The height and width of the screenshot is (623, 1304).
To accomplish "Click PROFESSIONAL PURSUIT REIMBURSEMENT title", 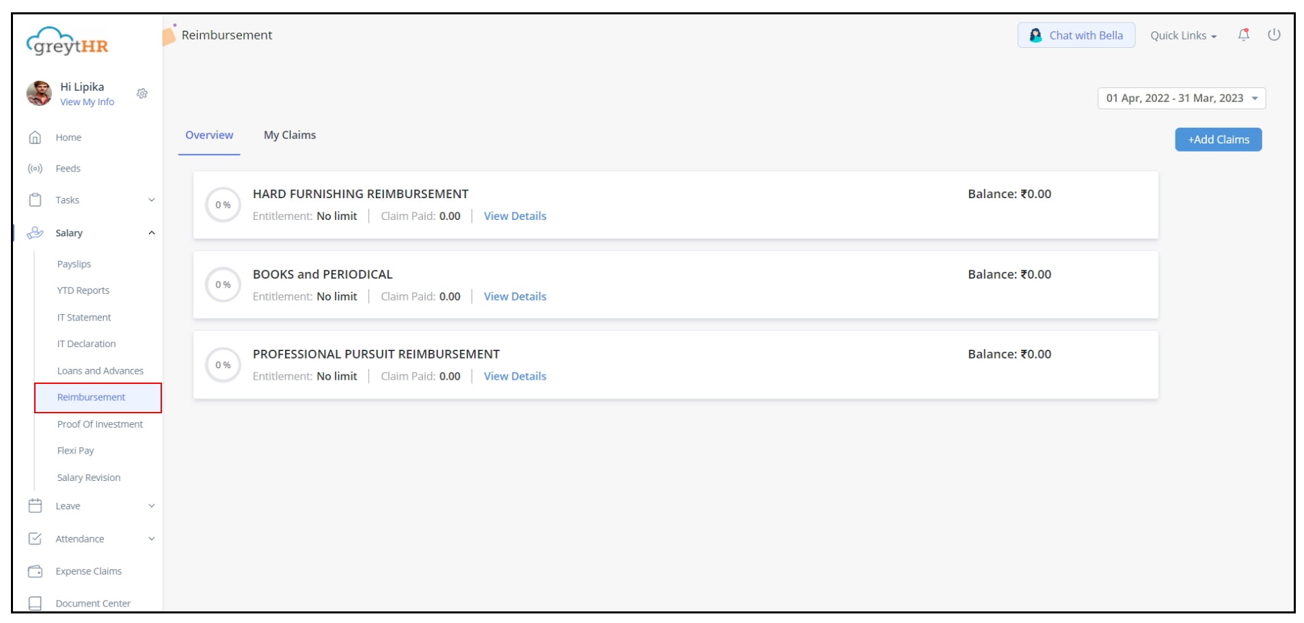I will pyautogui.click(x=377, y=355).
